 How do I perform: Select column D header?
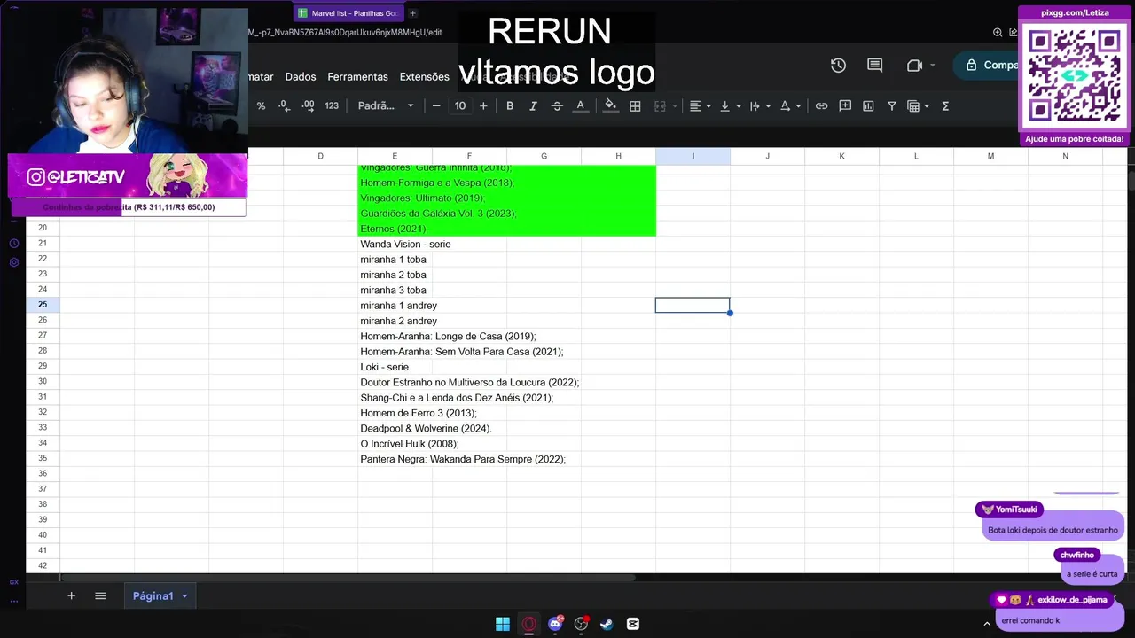pos(321,156)
